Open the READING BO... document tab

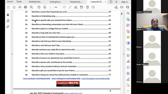pos(35,2)
